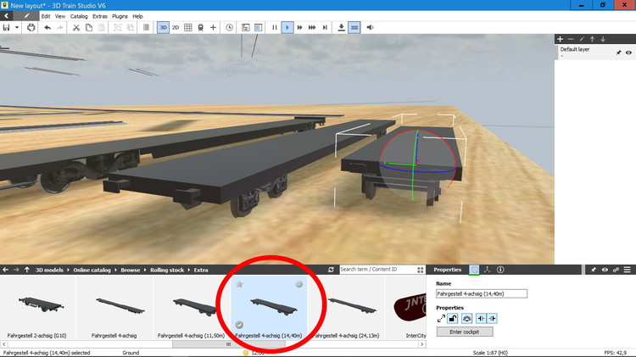Select Fahrgestell 4-achsig (11,50m) model
Image resolution: width=636 pixels, height=357 pixels.
(x=191, y=308)
